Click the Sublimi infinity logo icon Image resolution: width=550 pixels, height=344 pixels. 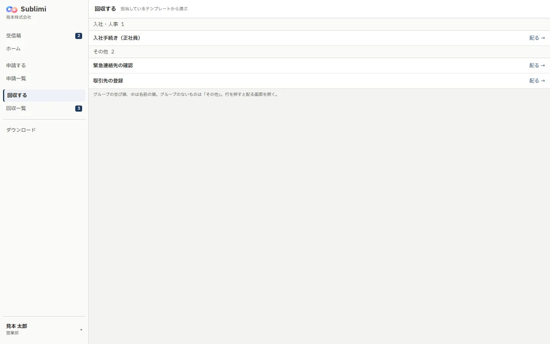12,10
